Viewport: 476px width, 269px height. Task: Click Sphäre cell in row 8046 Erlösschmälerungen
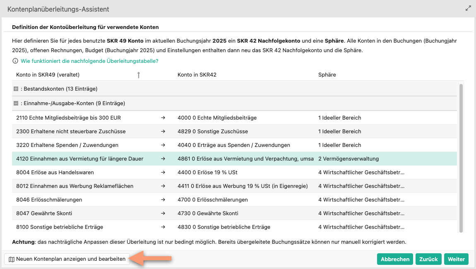tap(361, 200)
